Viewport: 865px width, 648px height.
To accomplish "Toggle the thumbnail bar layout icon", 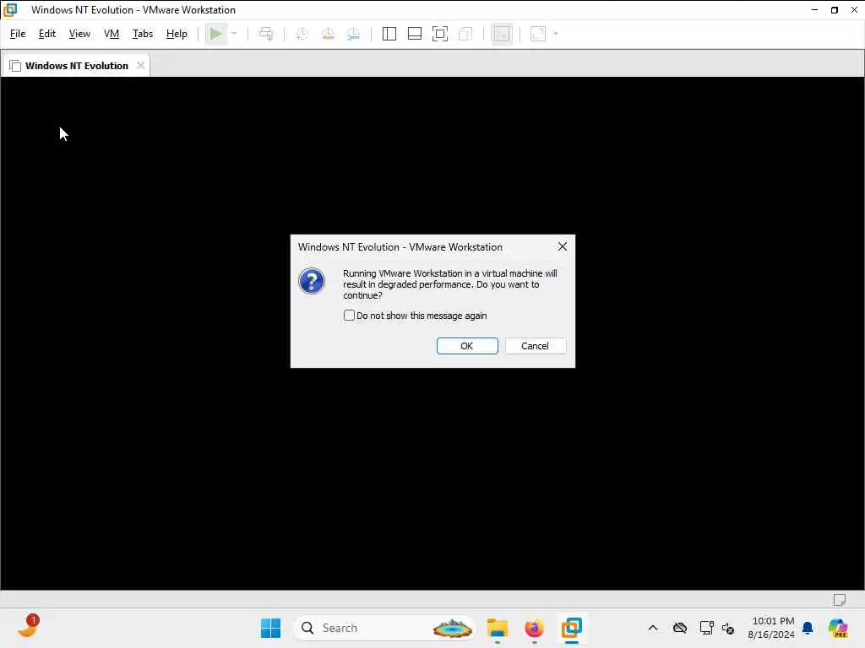I will 414,34.
